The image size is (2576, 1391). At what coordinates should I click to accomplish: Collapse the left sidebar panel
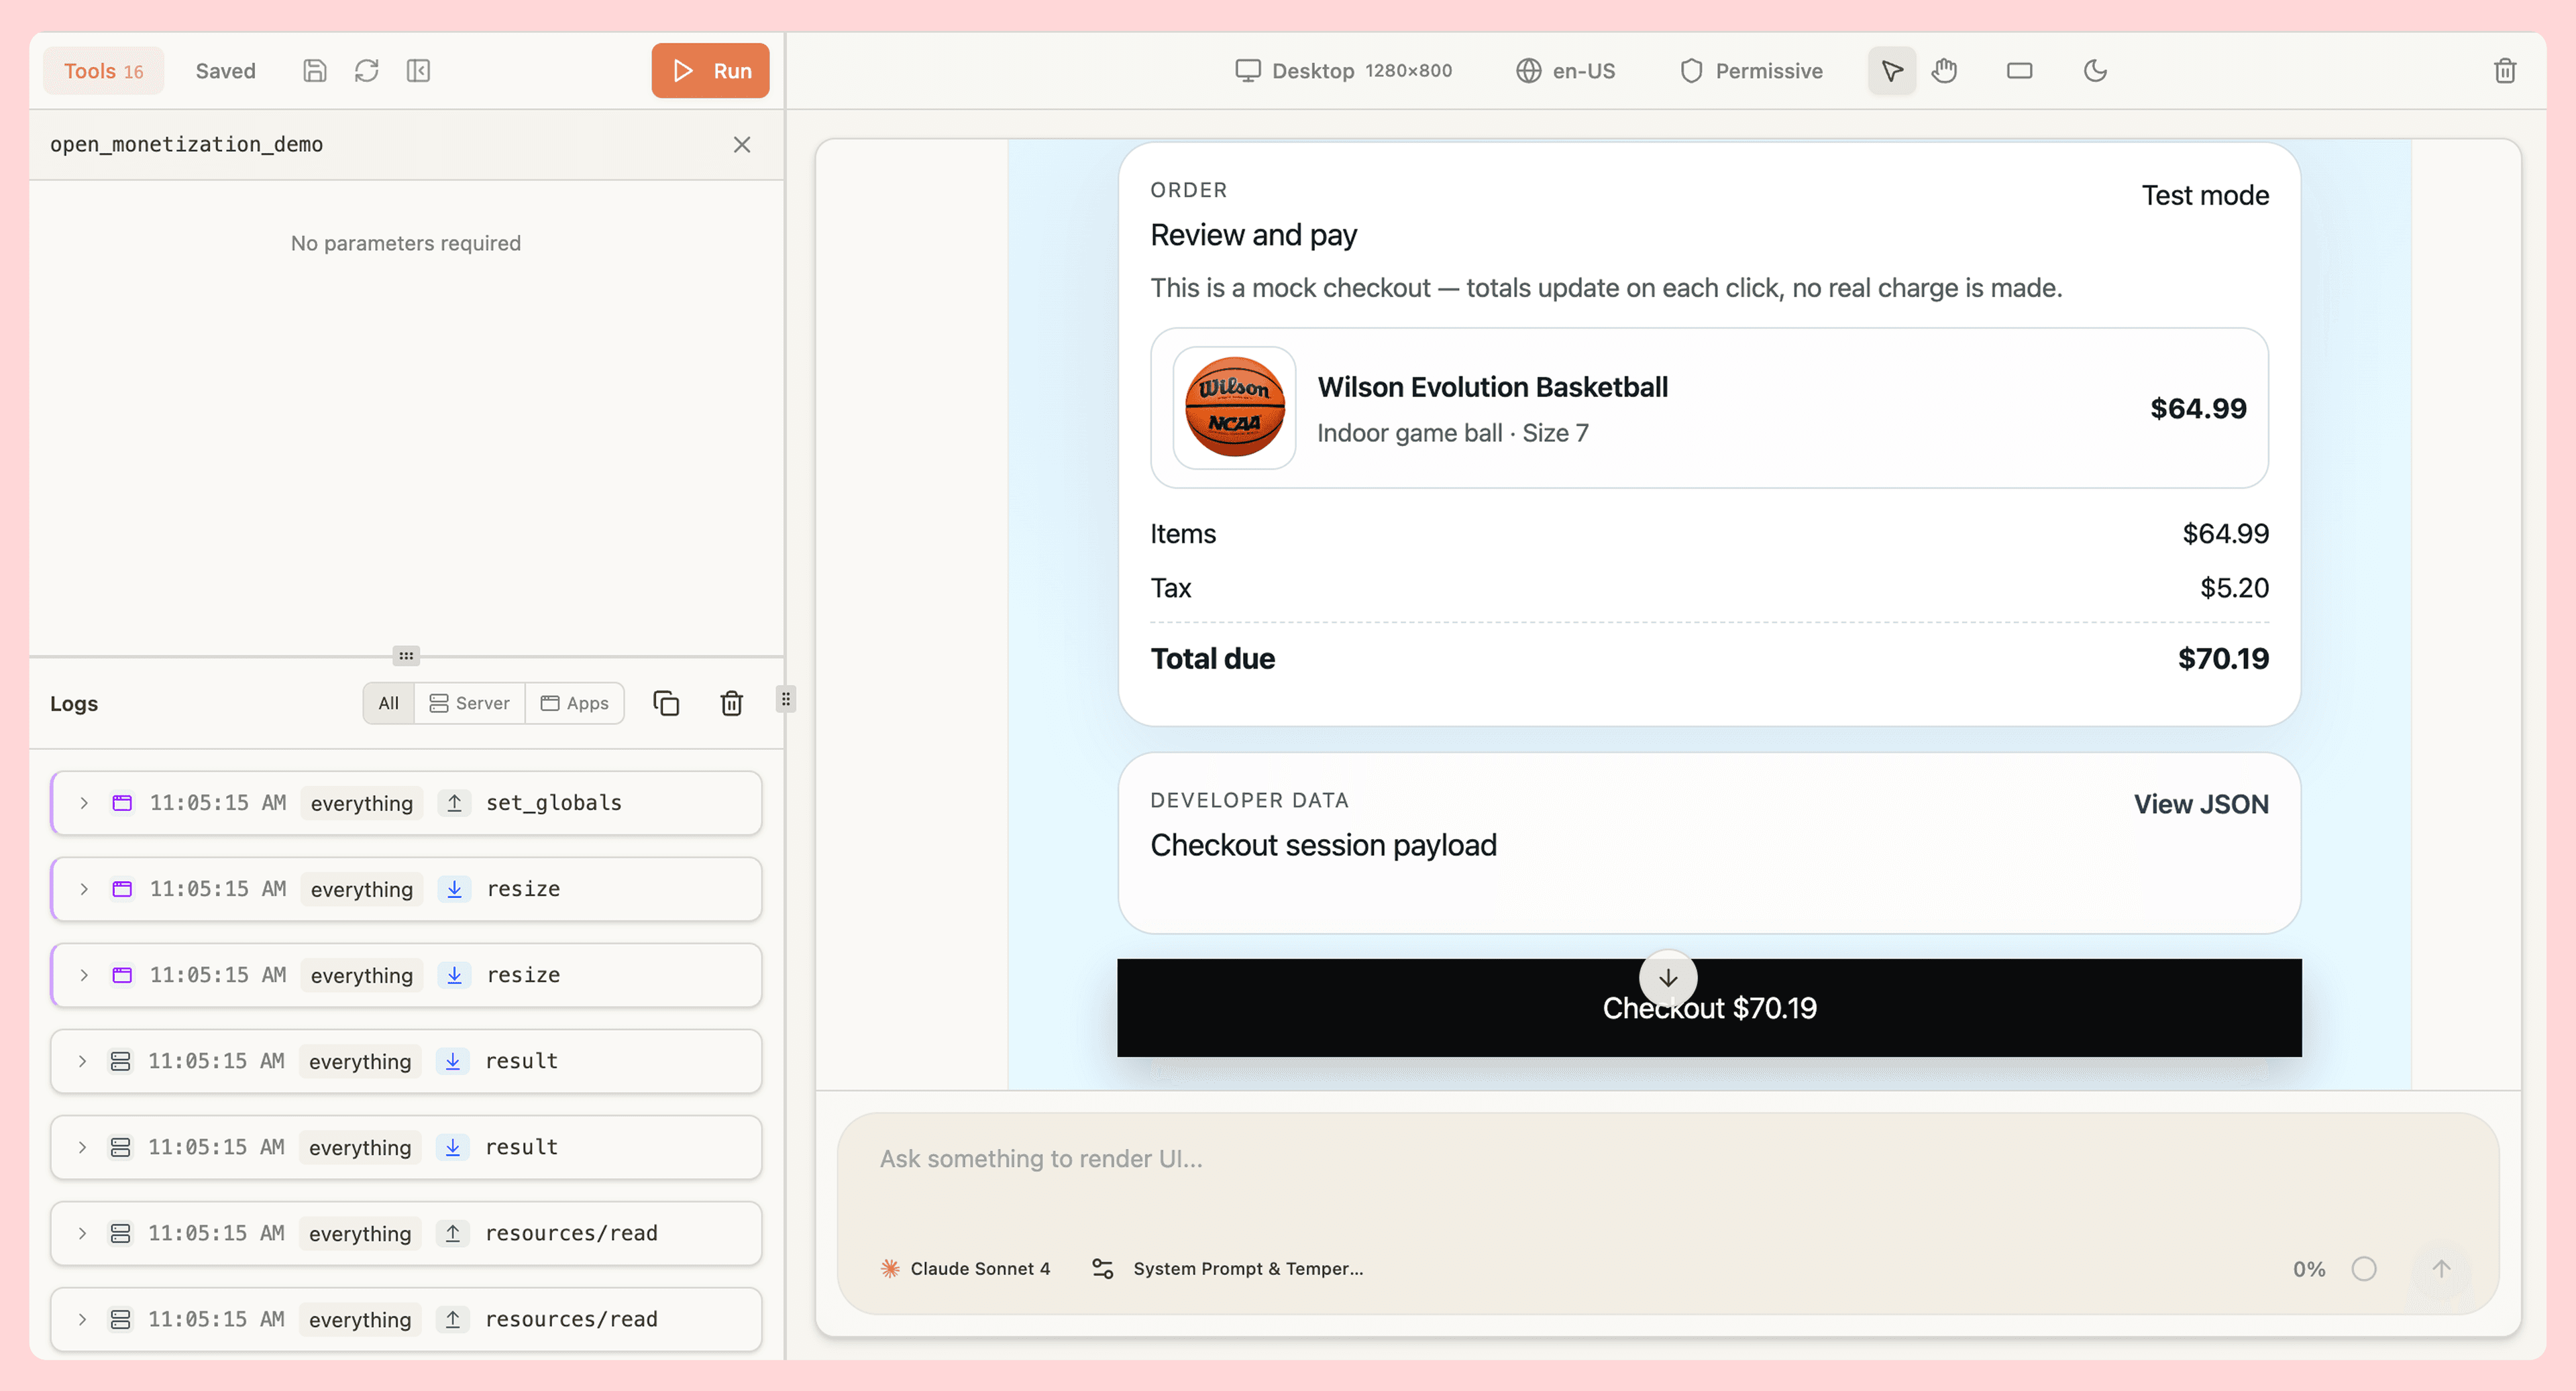point(419,70)
